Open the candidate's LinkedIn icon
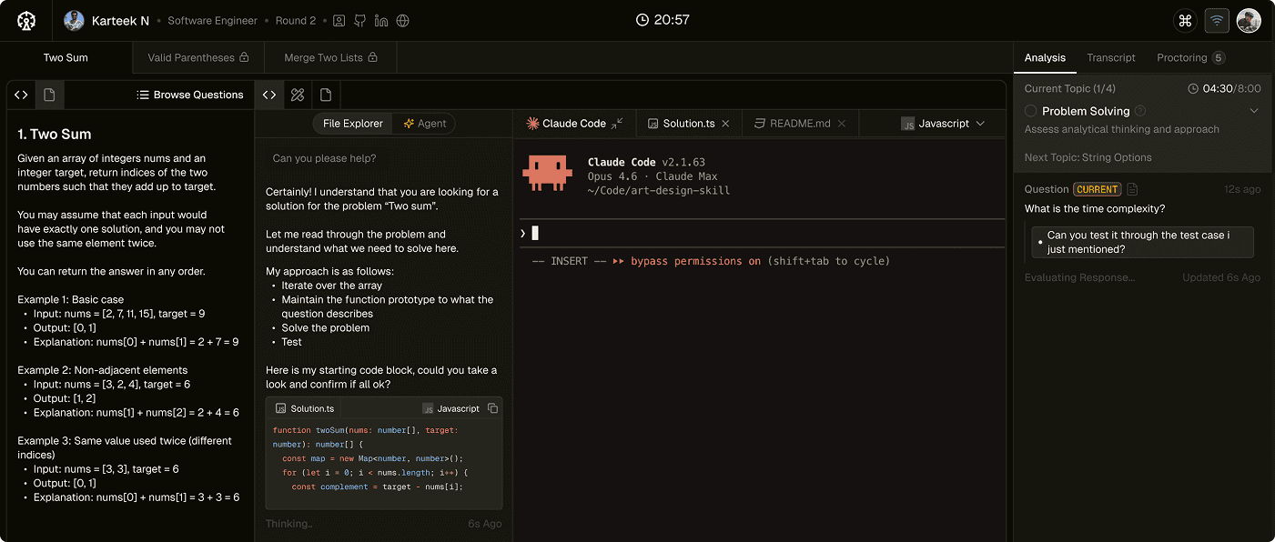The image size is (1275, 542). click(x=381, y=21)
